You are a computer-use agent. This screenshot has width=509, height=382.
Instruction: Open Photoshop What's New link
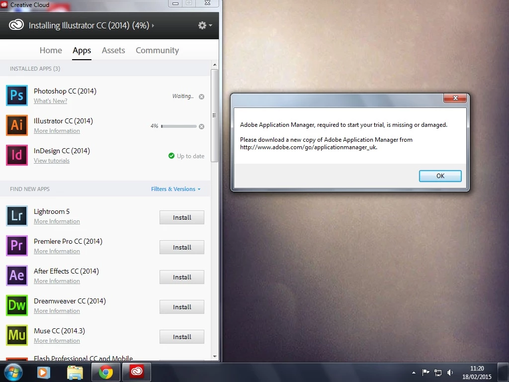click(50, 101)
